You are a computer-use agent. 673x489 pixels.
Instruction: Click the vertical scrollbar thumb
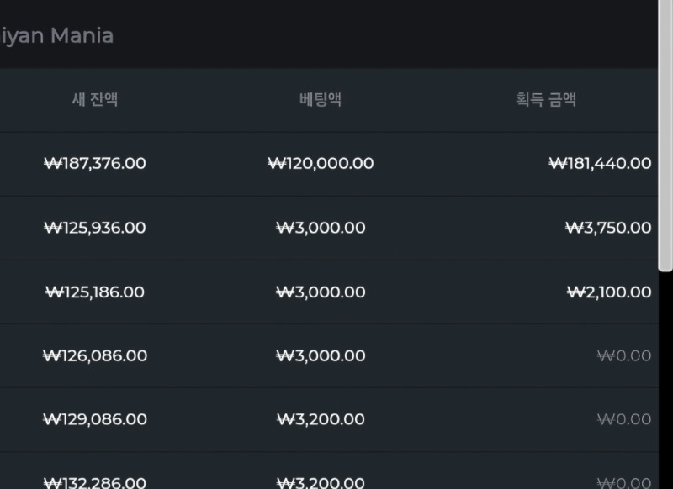(x=665, y=135)
